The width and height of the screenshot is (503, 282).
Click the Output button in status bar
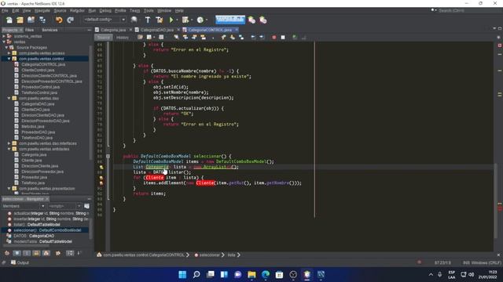point(20,262)
